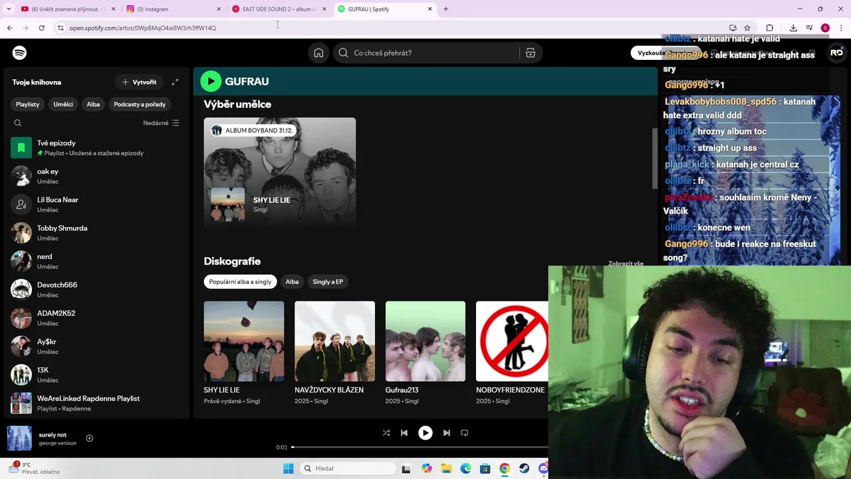Switch to EAST SIDE SOUND 2 tab
Viewport: 851px width, 479px height.
tap(278, 9)
